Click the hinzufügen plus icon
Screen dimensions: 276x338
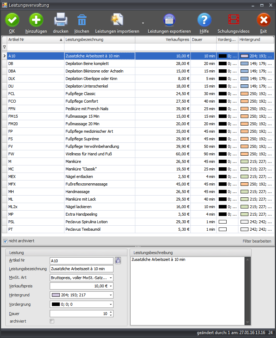(36, 20)
